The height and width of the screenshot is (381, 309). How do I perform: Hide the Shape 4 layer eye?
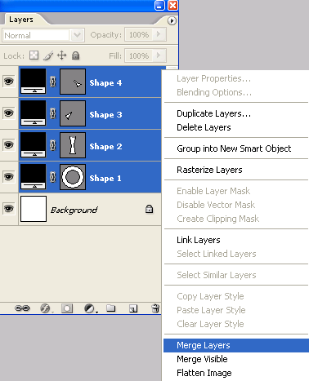(9, 82)
